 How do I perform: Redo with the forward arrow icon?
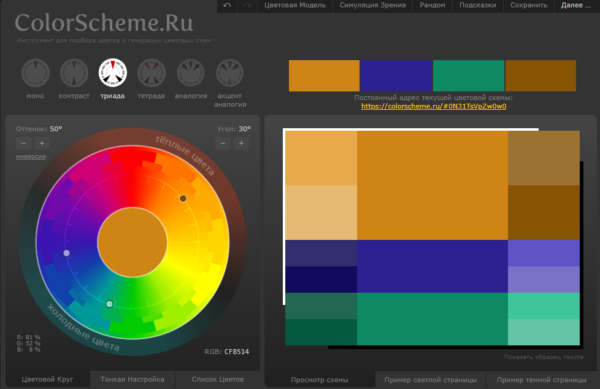(x=247, y=6)
